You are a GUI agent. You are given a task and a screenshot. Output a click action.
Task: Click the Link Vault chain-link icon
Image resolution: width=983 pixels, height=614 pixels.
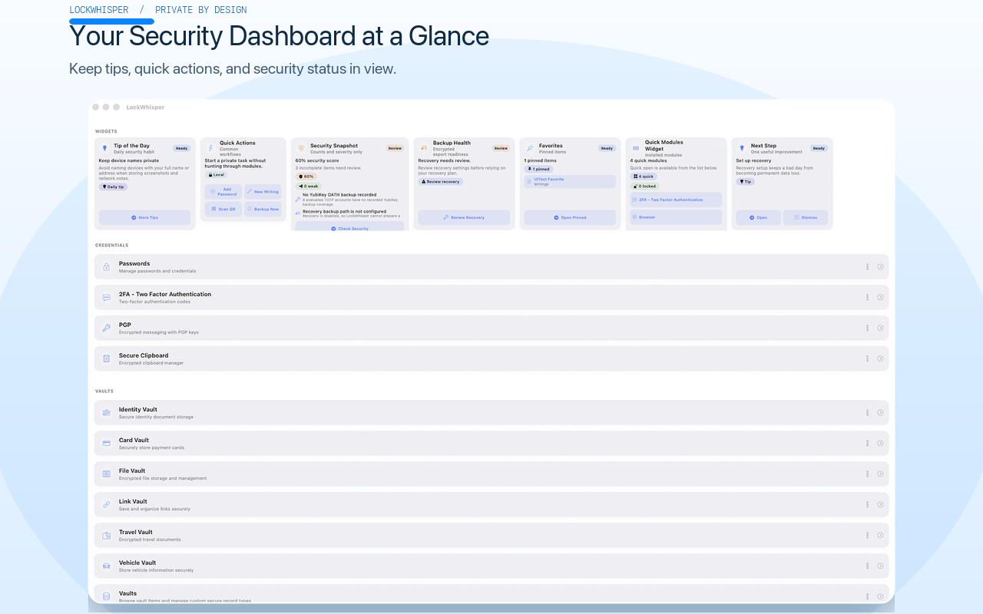[x=106, y=504]
